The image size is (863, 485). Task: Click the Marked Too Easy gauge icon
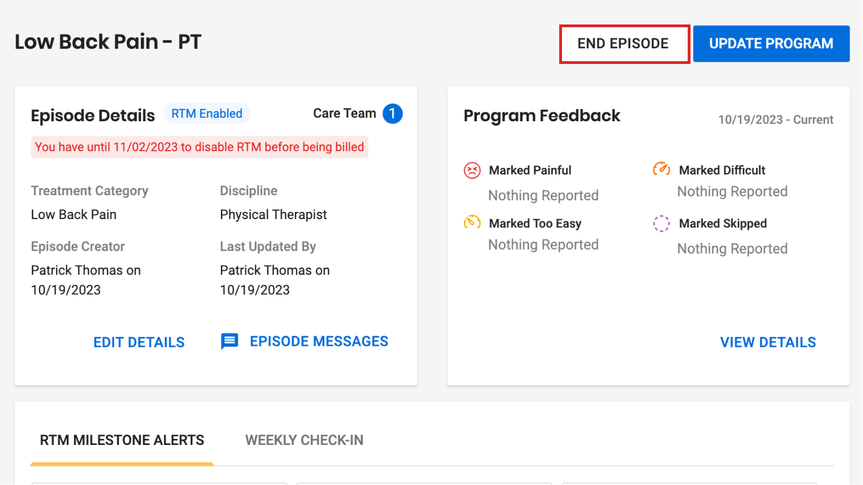[472, 222]
